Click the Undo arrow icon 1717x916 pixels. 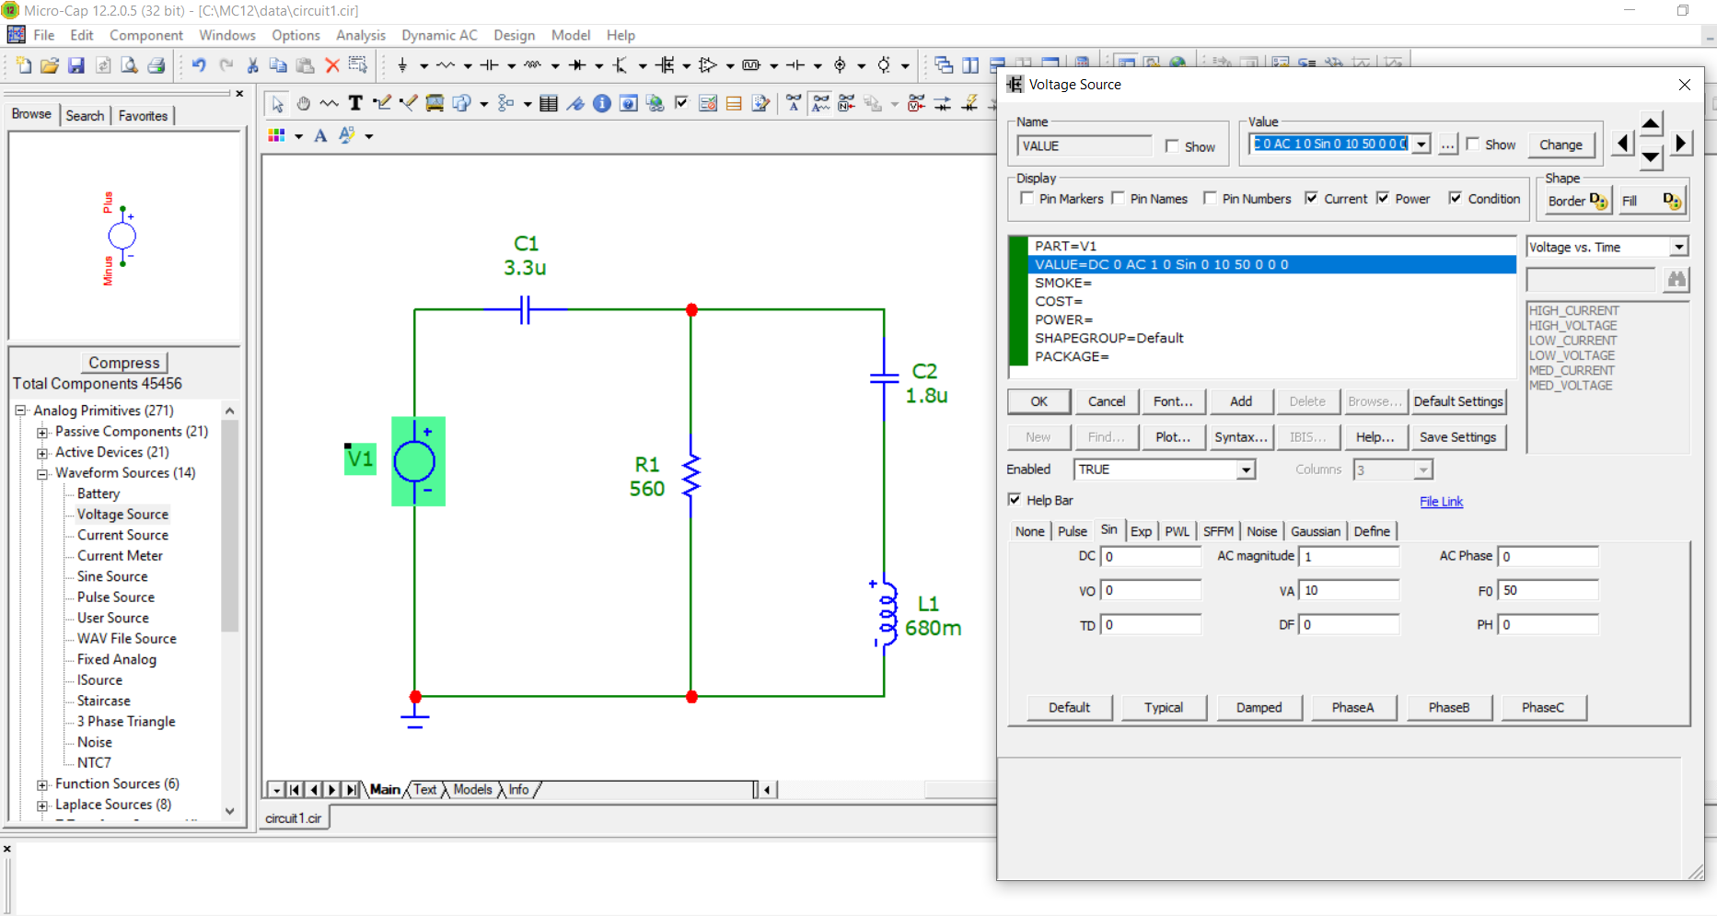click(199, 65)
